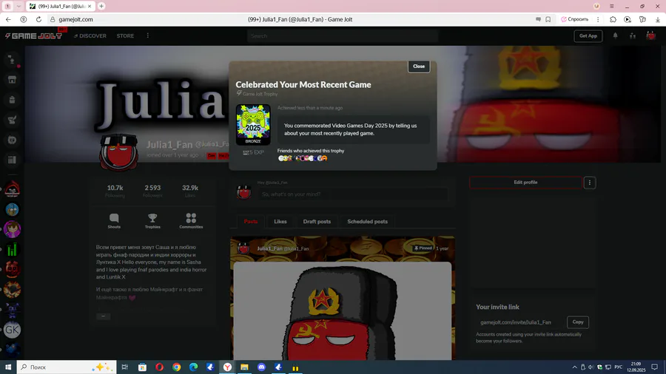Open the browser hamburger menu
666x374 pixels.
click(612, 7)
